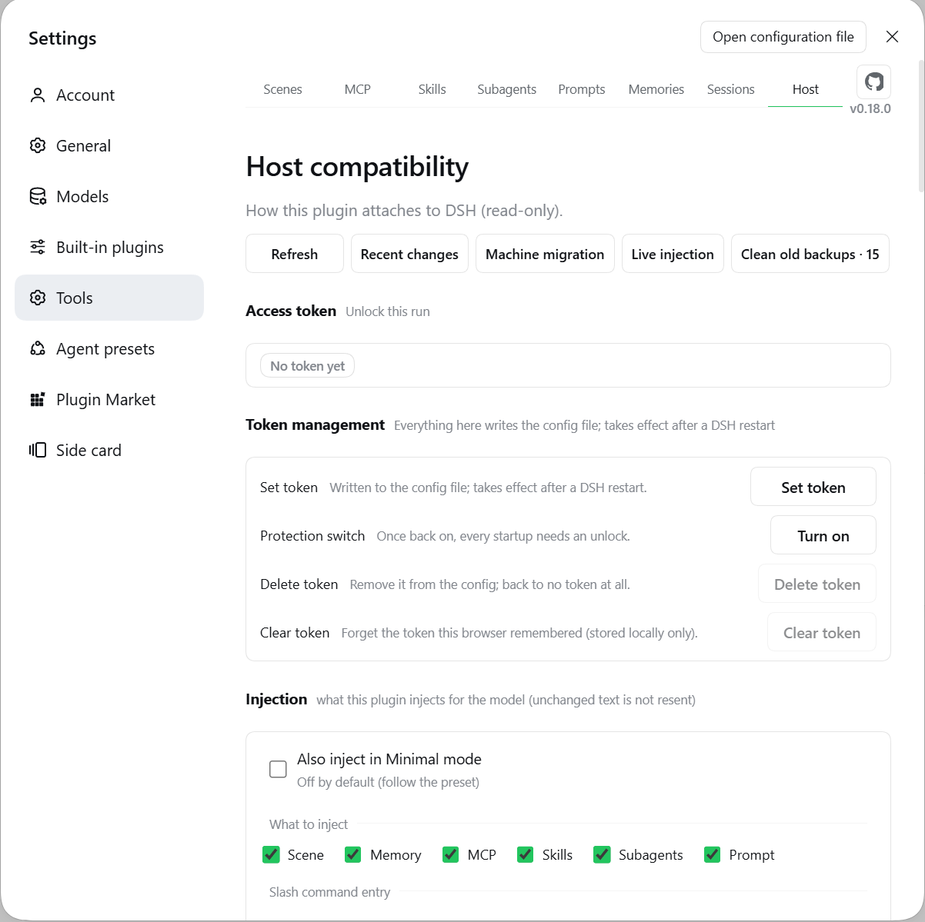
Task: Select the Host tab
Action: tap(806, 89)
